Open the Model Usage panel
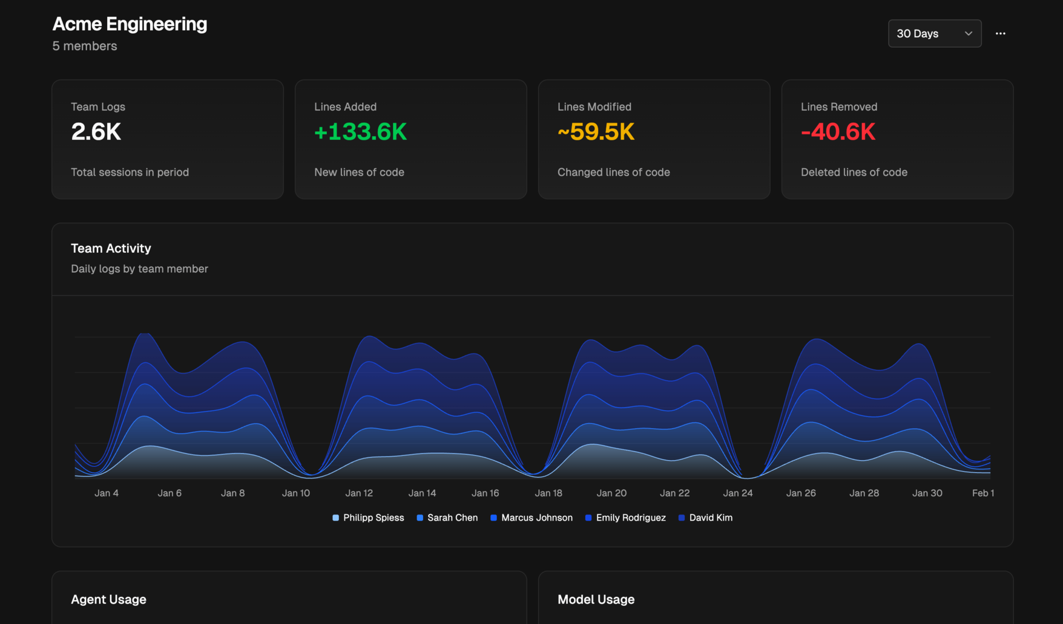The width and height of the screenshot is (1063, 624). (x=596, y=599)
